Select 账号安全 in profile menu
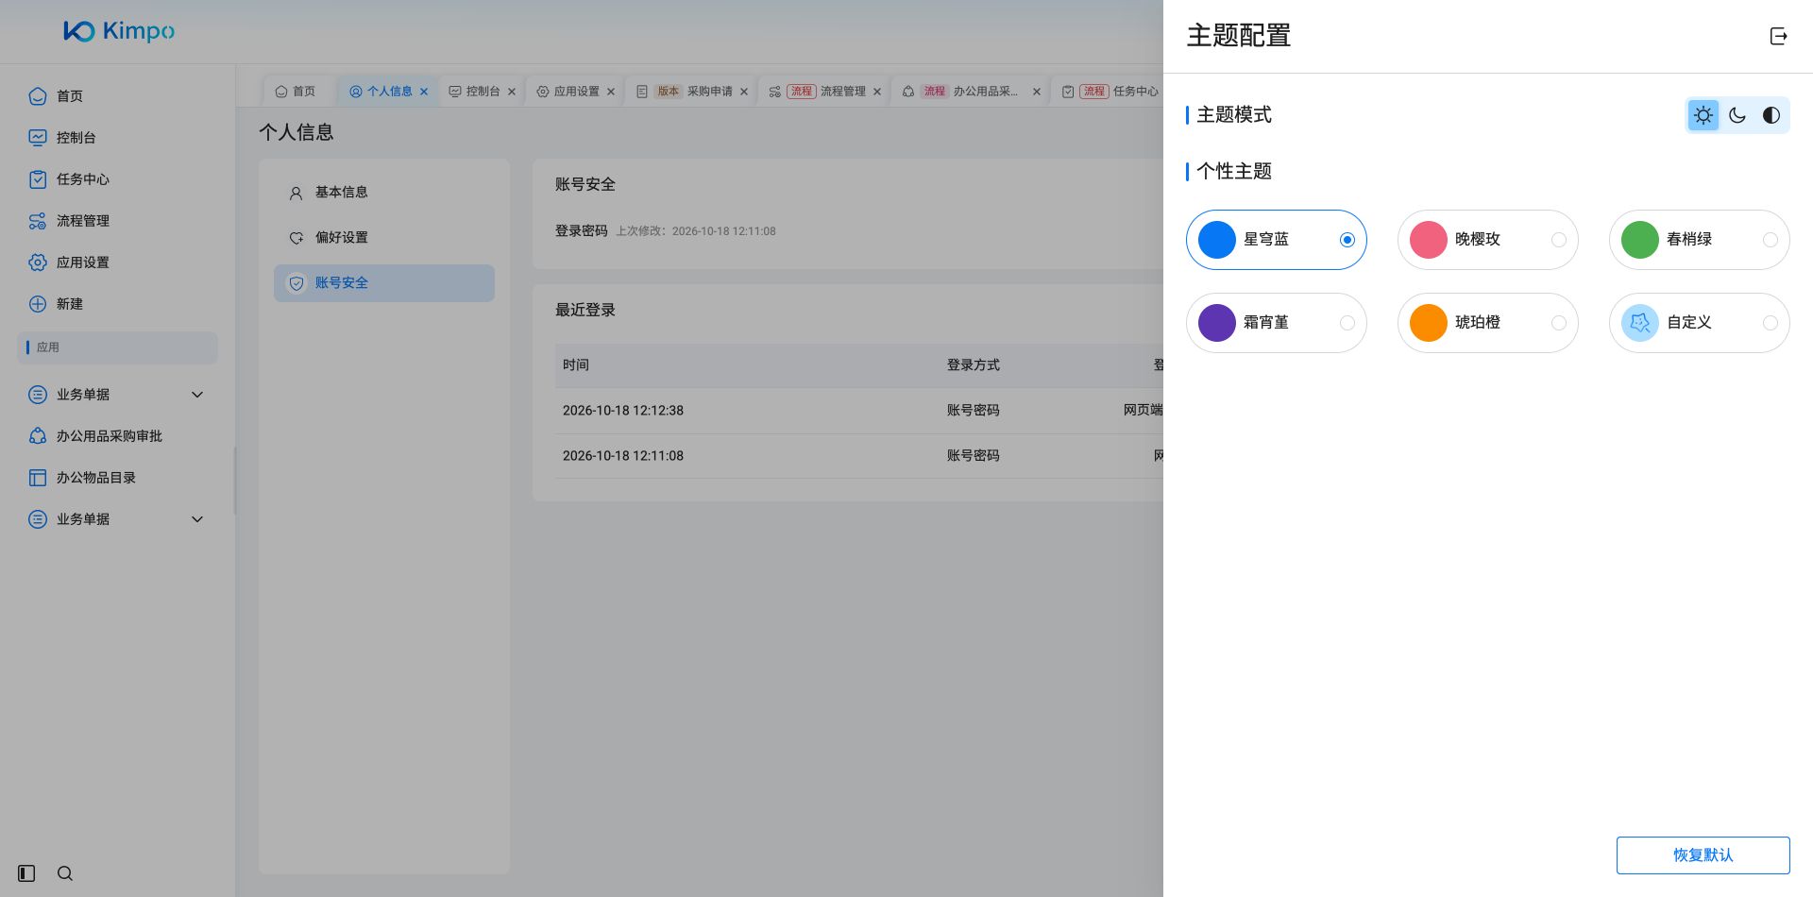 pos(384,283)
